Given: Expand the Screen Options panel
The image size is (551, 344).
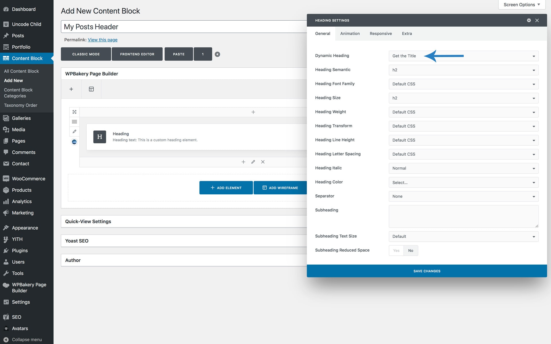Looking at the screenshot, I should (521, 5).
